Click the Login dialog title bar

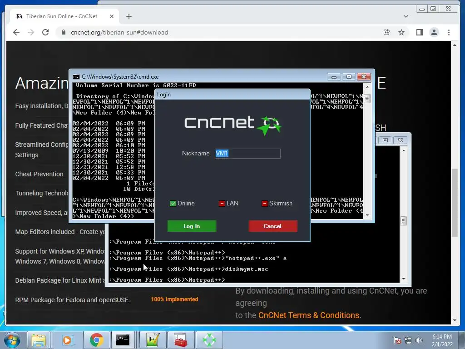(232, 95)
